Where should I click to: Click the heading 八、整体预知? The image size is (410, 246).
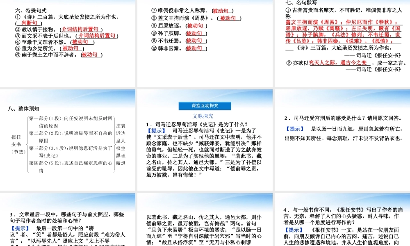[23, 109]
